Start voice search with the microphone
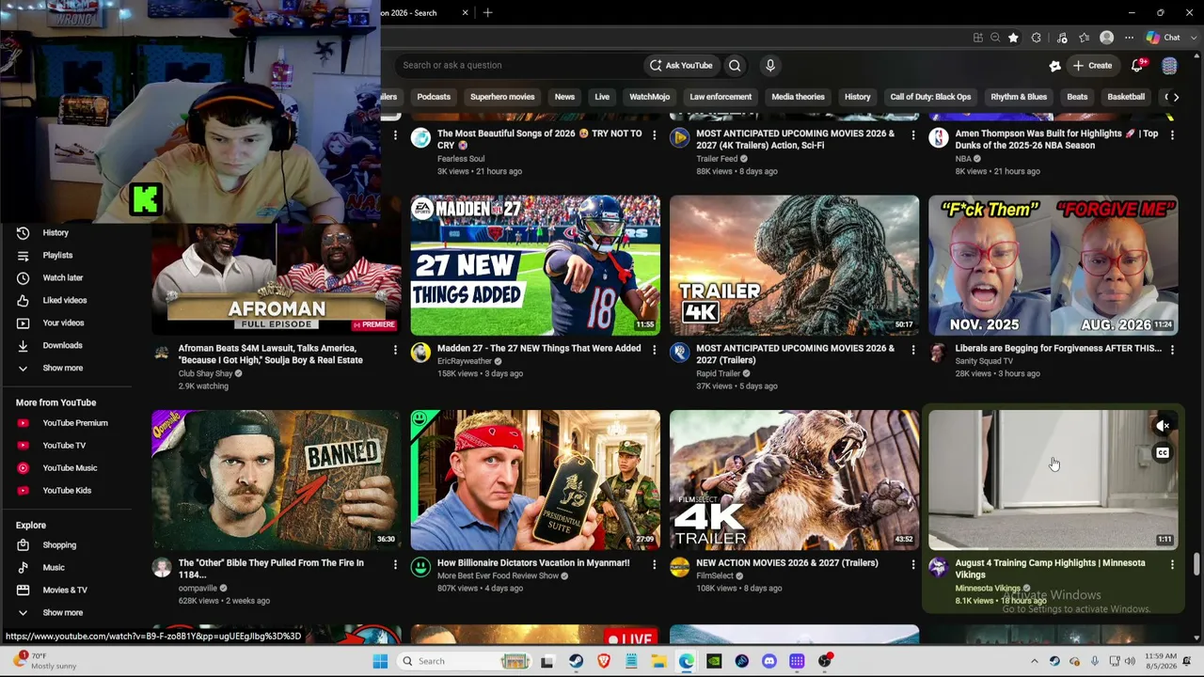 click(x=769, y=65)
